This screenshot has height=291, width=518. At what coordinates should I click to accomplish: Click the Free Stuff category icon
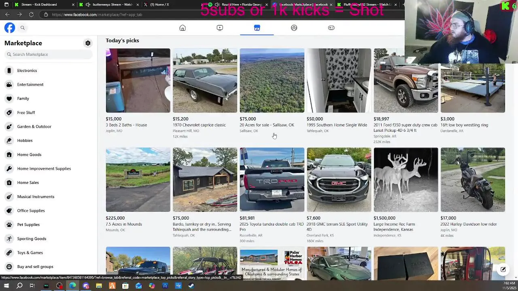pos(9,113)
